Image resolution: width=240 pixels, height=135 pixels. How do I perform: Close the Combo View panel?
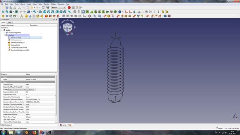[57, 19]
